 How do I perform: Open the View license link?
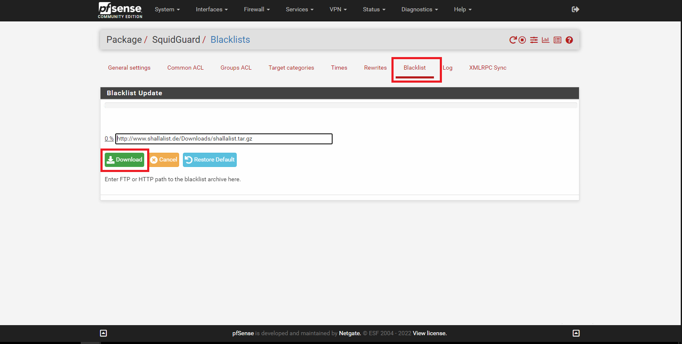pos(430,333)
